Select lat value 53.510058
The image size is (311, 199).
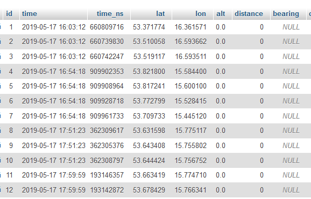(x=149, y=41)
